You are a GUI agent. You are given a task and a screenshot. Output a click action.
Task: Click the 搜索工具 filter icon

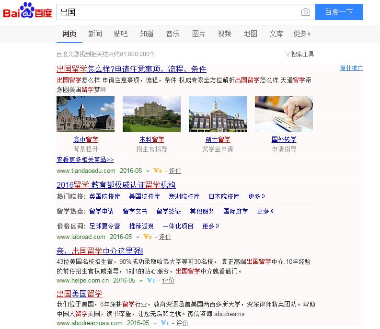[x=288, y=54]
